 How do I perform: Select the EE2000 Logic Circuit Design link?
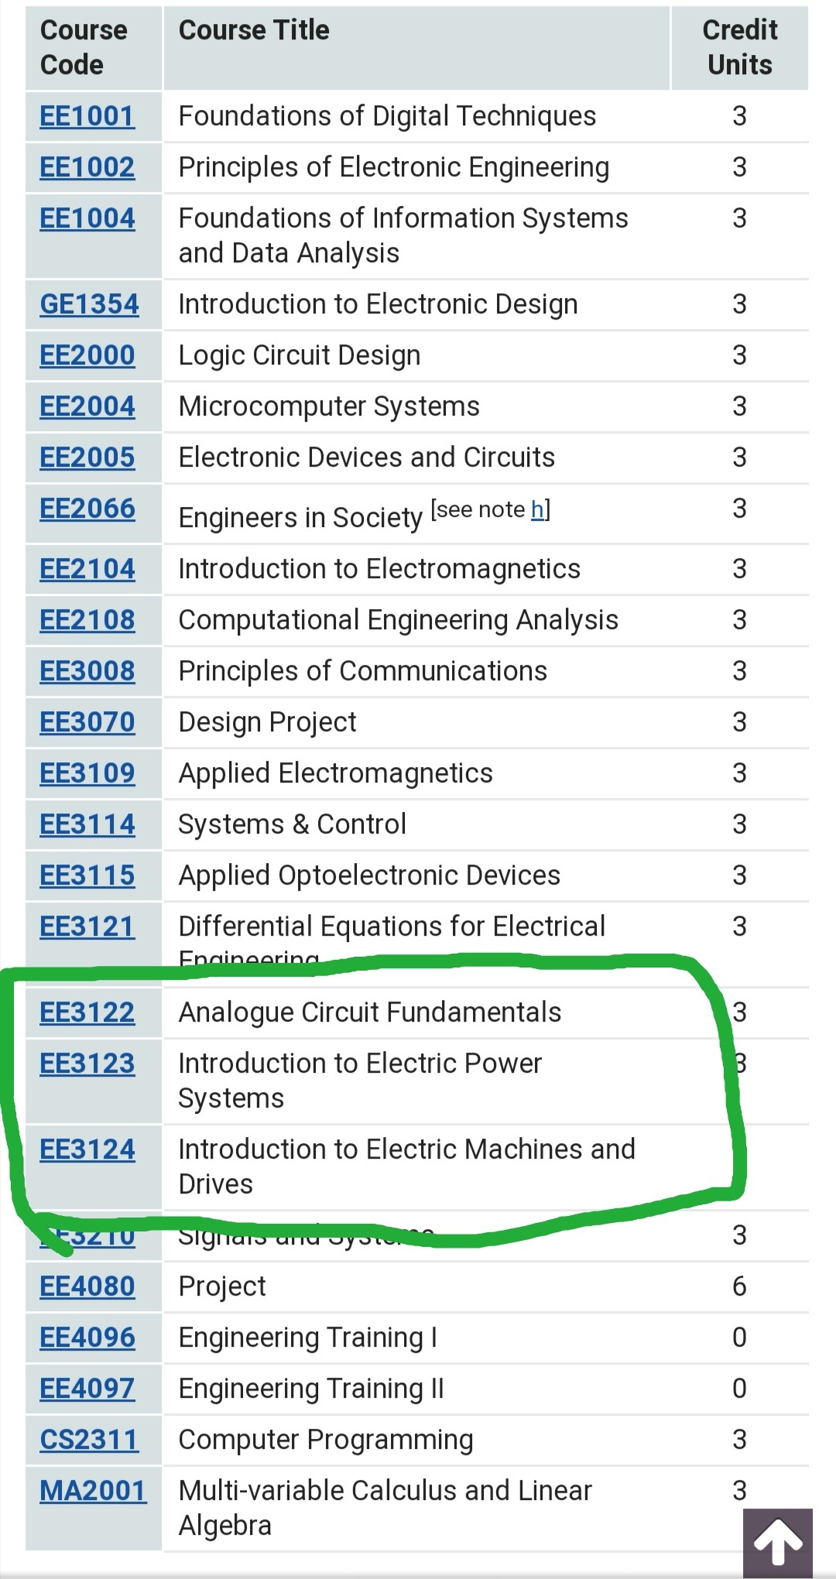tap(87, 355)
